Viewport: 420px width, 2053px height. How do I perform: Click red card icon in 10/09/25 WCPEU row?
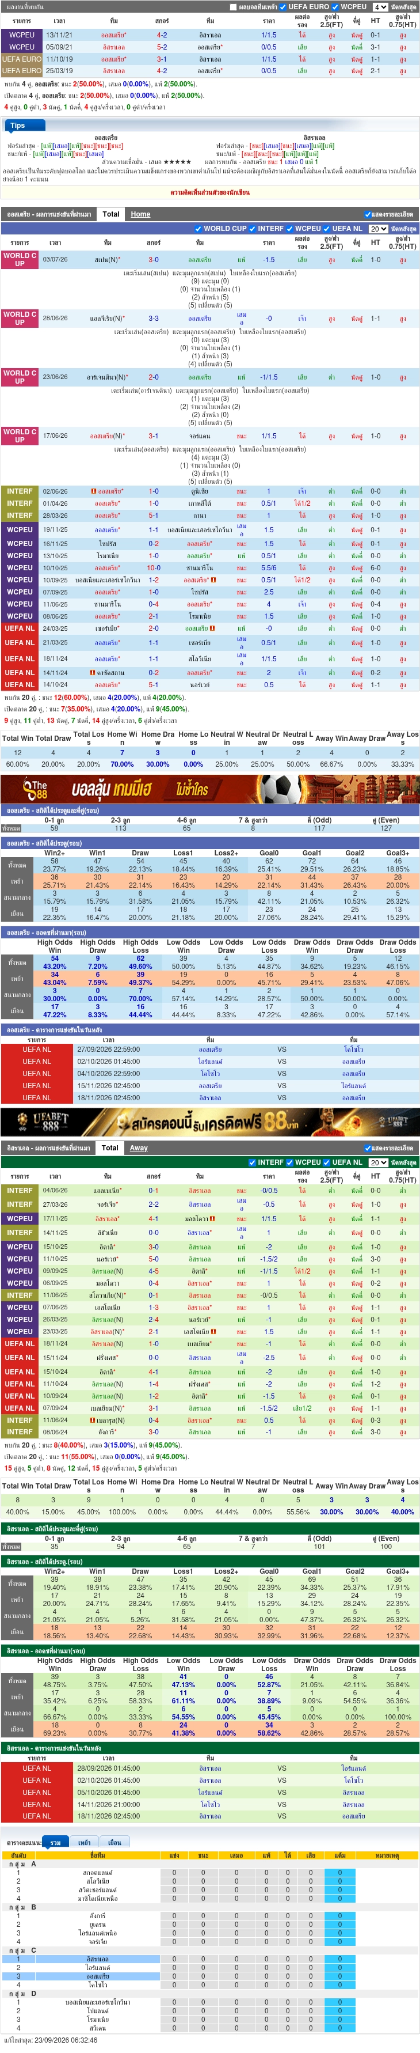point(213,580)
